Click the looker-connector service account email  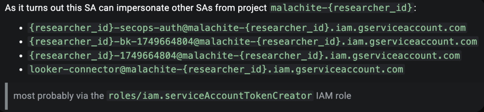[x=216, y=70]
